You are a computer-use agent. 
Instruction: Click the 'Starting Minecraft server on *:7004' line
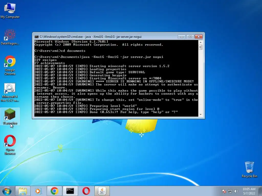[x=98, y=78]
